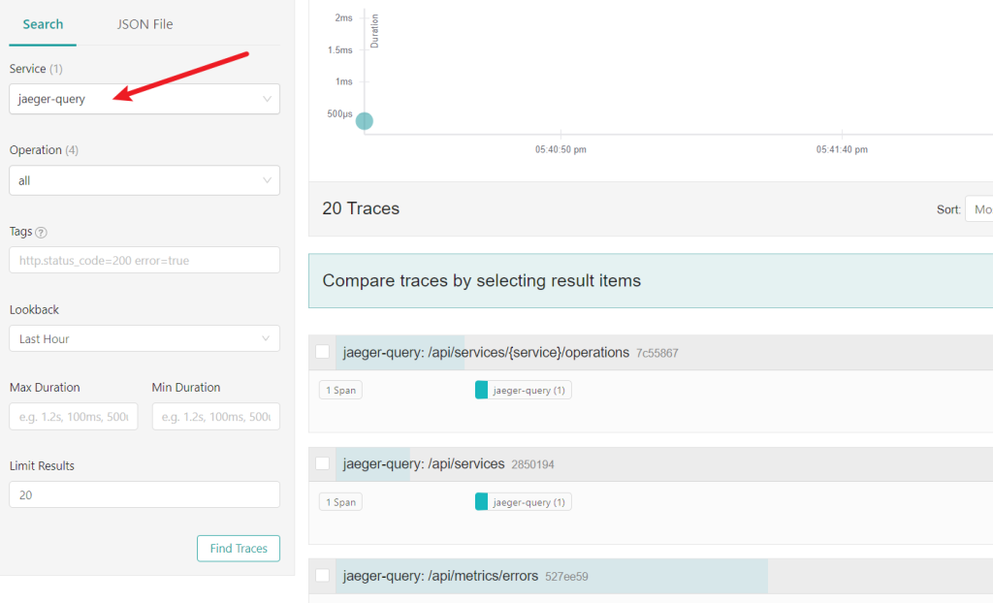Click the Min Duration input box
The height and width of the screenshot is (603, 993).
point(215,417)
